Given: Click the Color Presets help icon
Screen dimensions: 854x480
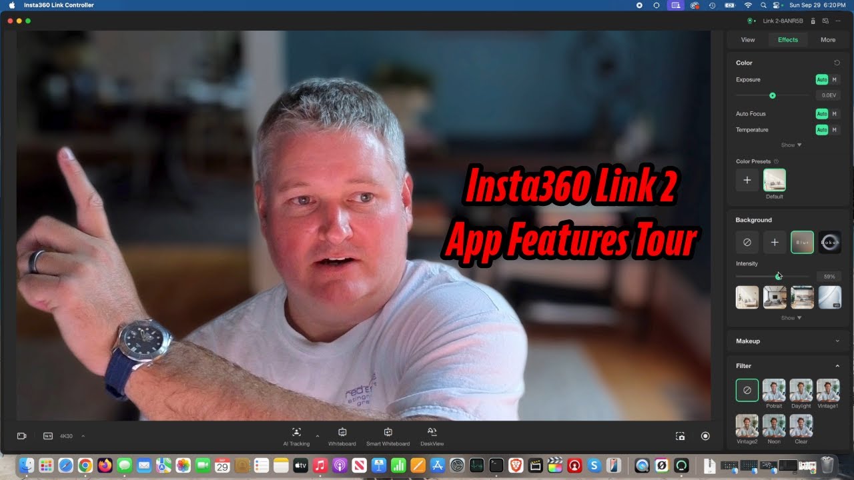Looking at the screenshot, I should [776, 161].
